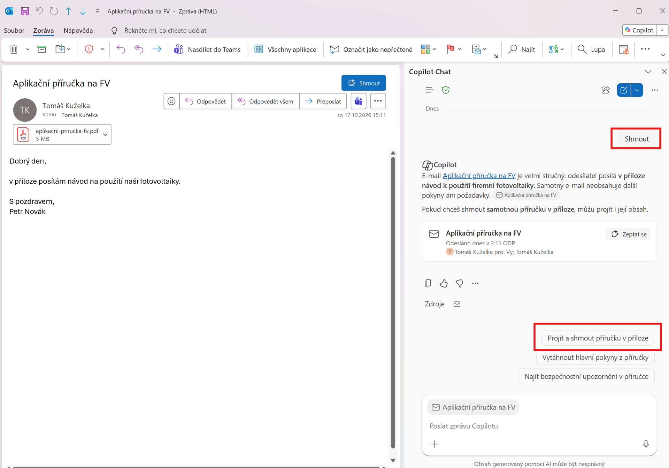The height and width of the screenshot is (468, 669).
Task: Give a thumbs up to the Copilot response
Action: point(444,283)
